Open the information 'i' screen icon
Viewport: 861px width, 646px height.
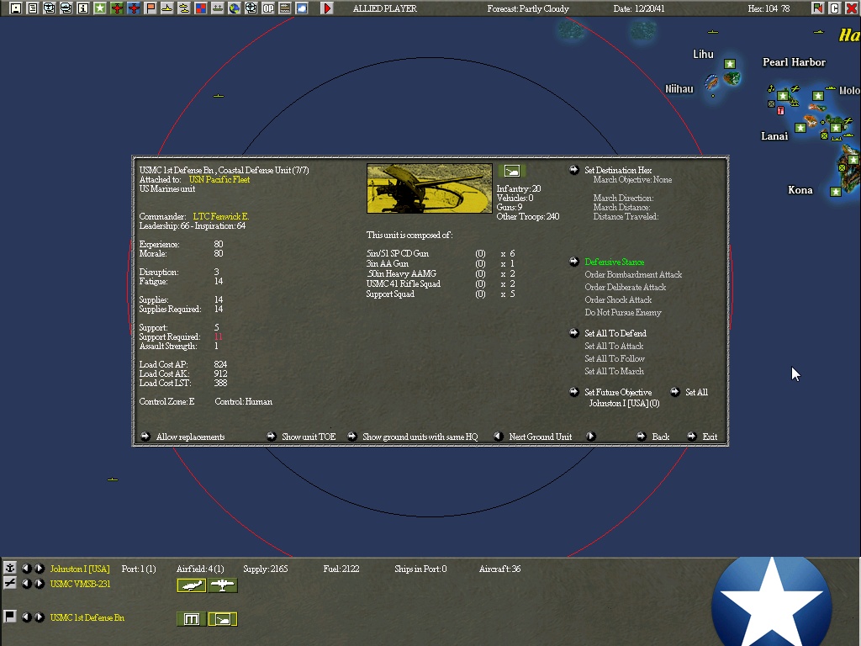click(83, 8)
